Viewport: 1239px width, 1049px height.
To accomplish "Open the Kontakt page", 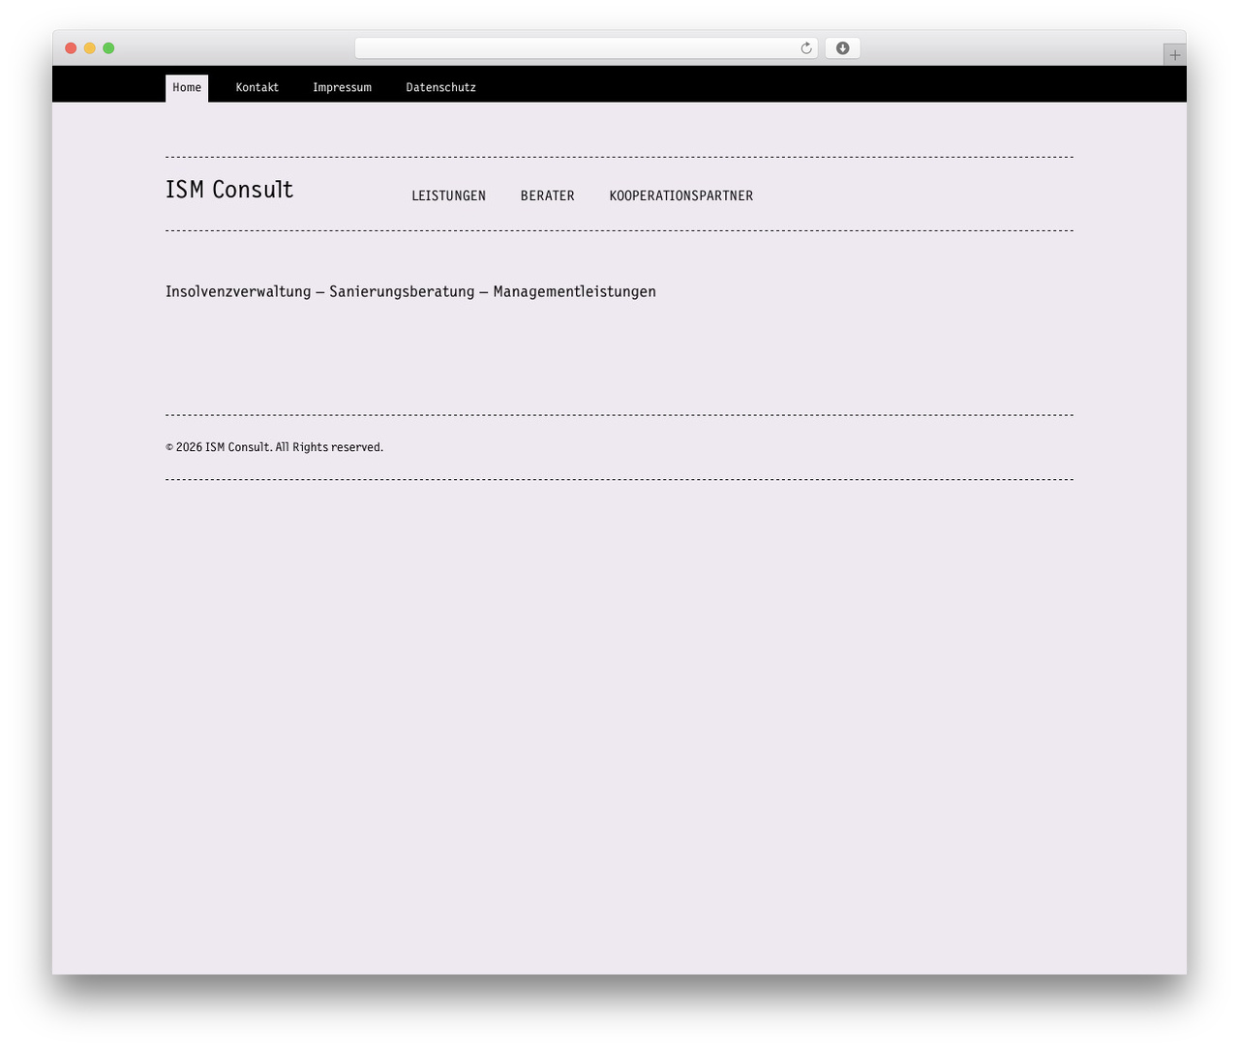I will 257,87.
